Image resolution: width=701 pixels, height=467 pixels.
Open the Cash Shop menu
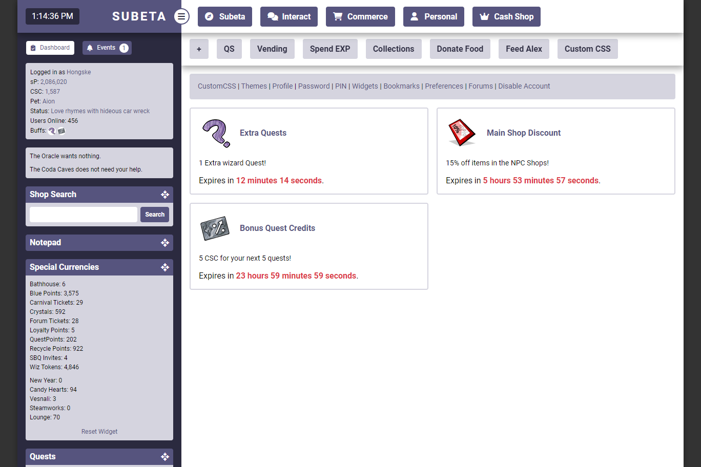506,16
